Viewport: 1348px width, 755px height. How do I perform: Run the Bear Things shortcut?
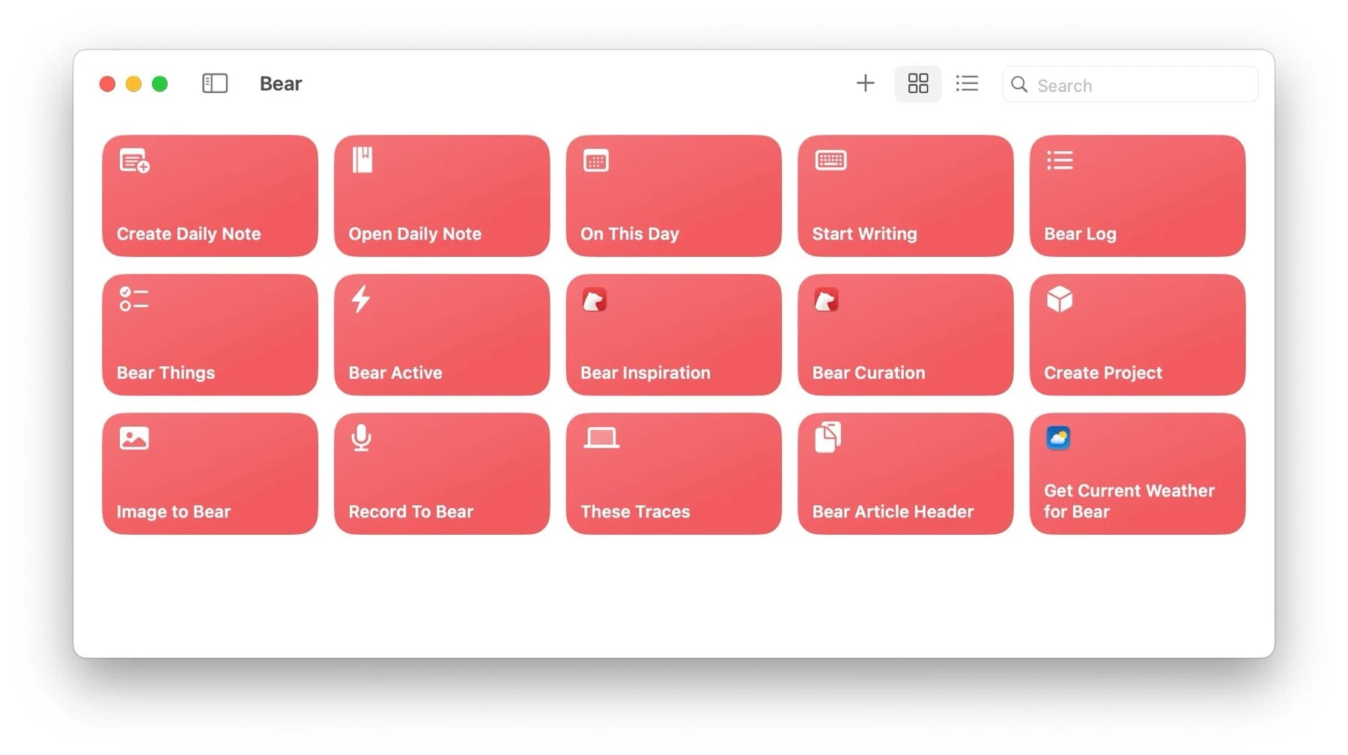coord(210,335)
